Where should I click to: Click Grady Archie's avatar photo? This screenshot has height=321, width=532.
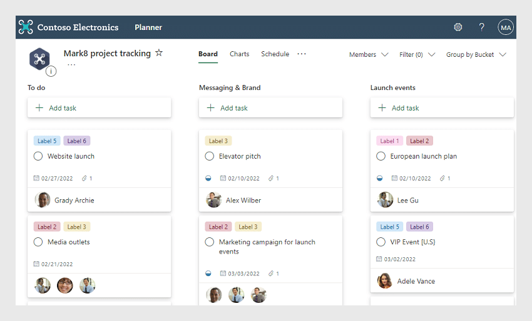[43, 200]
